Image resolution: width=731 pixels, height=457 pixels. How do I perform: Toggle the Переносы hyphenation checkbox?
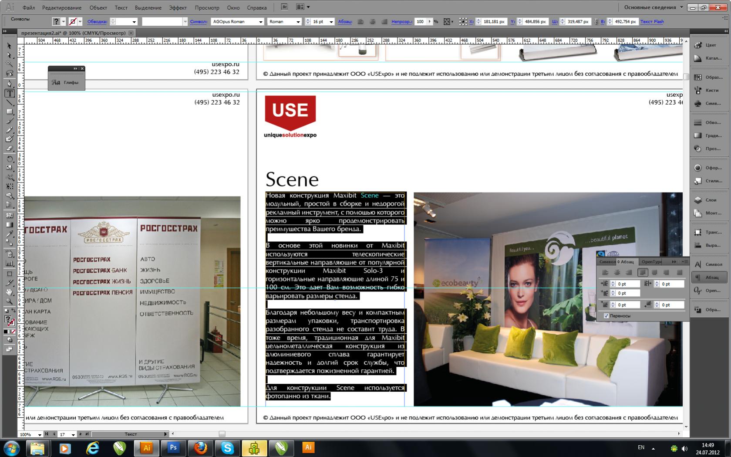(606, 316)
